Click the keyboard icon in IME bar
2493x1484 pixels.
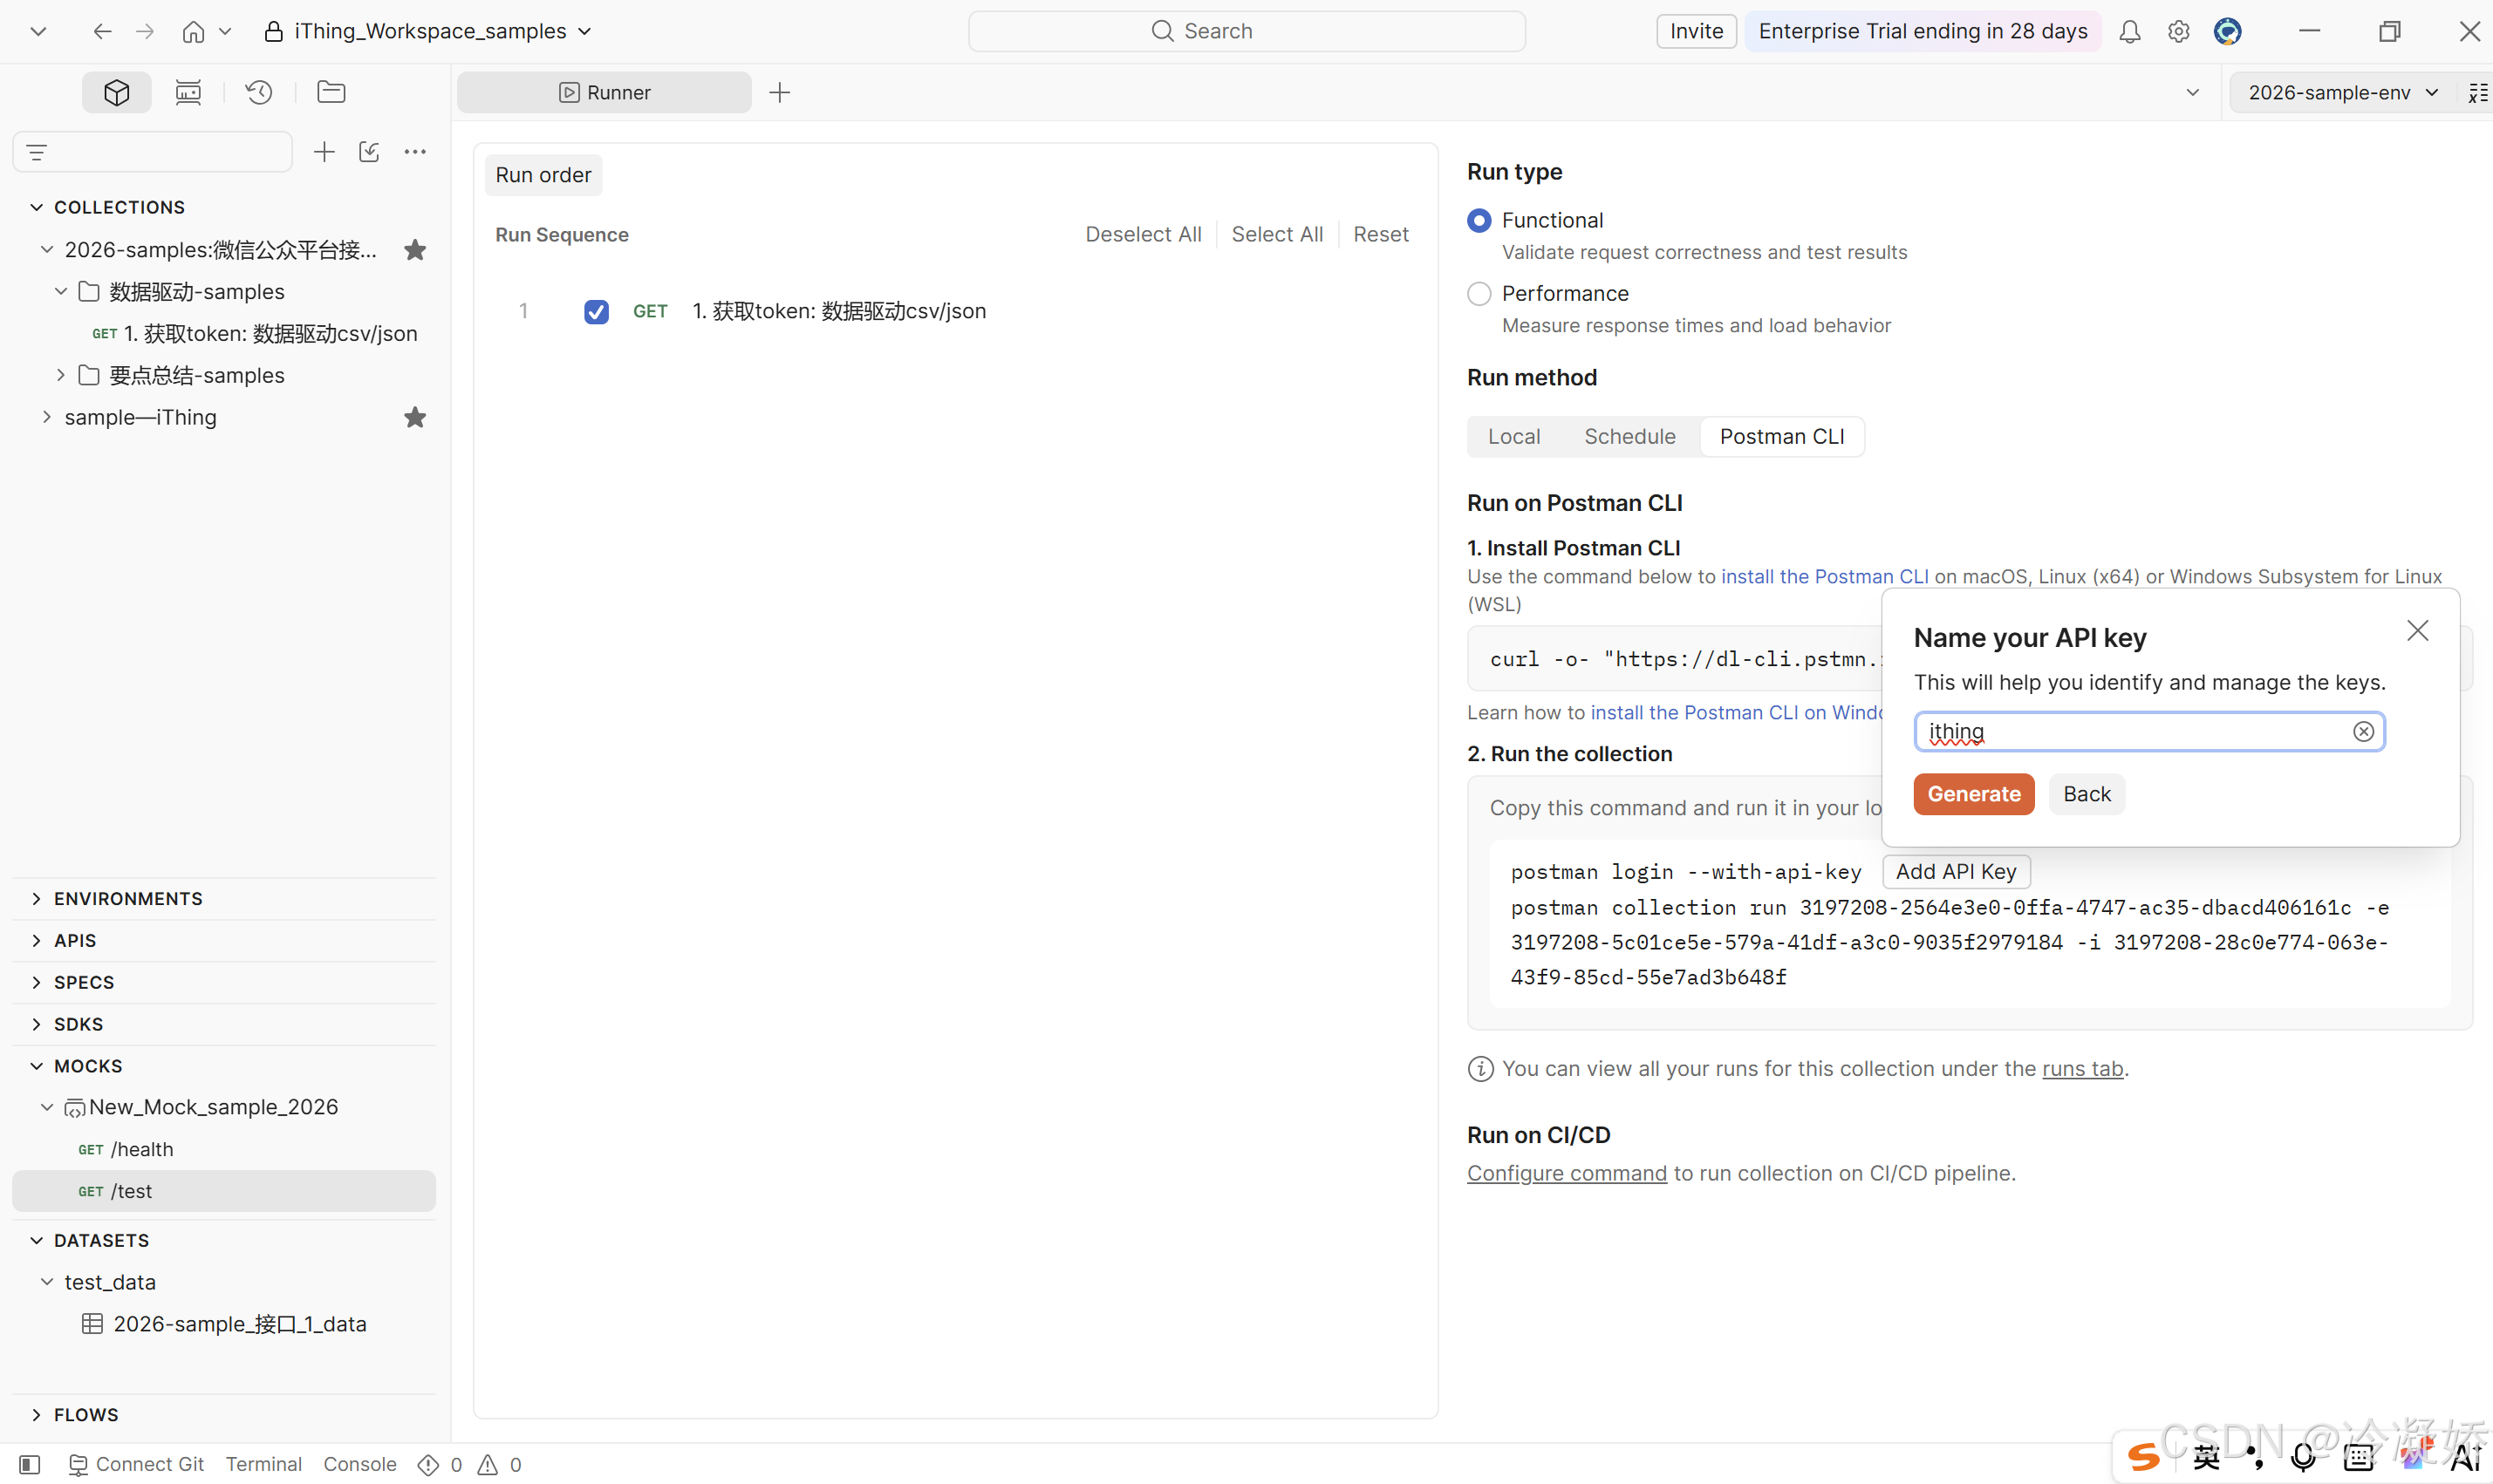[2358, 1458]
